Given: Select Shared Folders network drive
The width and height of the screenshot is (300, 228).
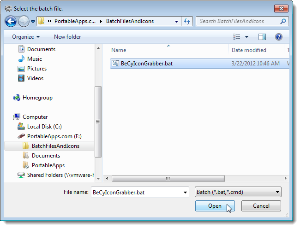Looking at the screenshot, I should click(x=56, y=175).
